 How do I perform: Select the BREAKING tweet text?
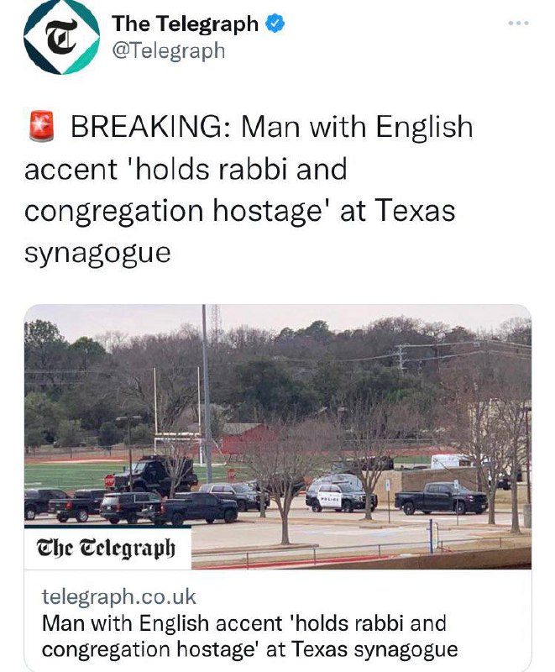point(249,190)
